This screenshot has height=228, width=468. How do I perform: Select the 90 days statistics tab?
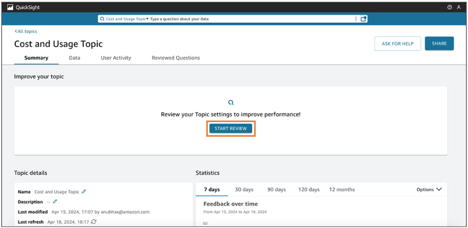(276, 189)
